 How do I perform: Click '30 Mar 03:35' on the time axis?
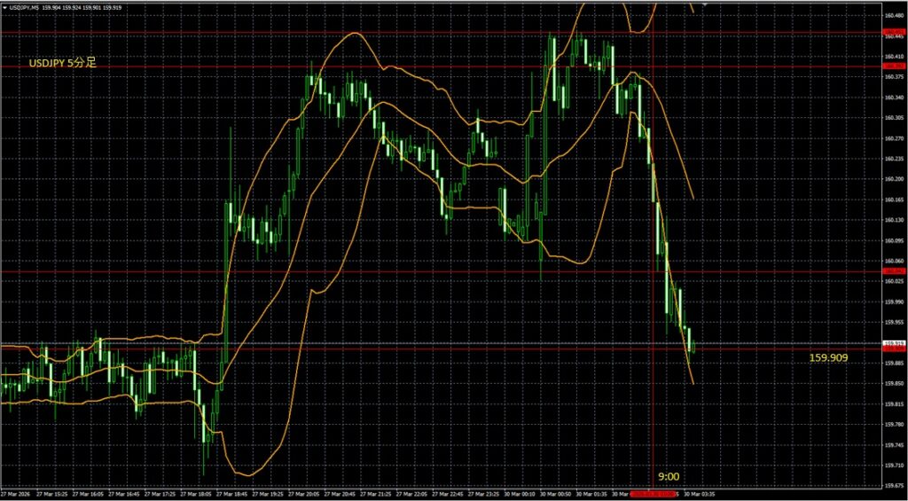click(x=700, y=494)
